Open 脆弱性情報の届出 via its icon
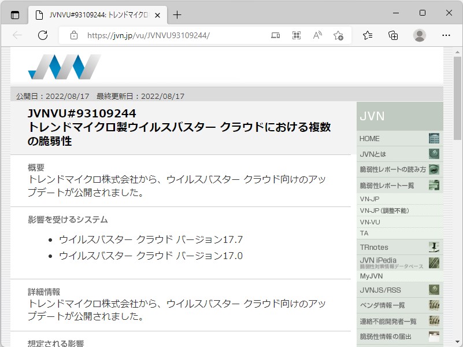This screenshot has height=347, width=463. [x=434, y=336]
